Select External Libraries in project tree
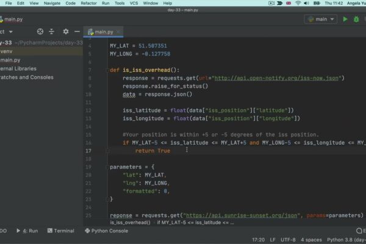 coord(18,69)
